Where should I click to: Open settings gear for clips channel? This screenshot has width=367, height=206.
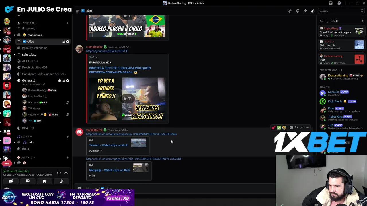coord(67,41)
